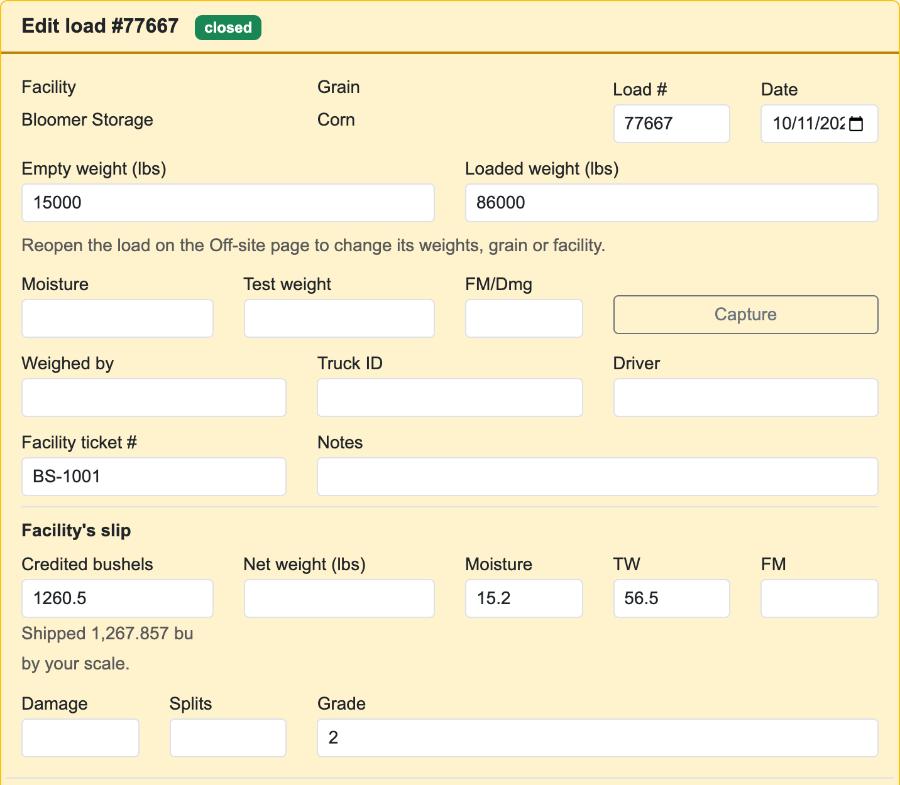Image resolution: width=900 pixels, height=785 pixels.
Task: Click the Reopen the load hint text
Action: [314, 246]
